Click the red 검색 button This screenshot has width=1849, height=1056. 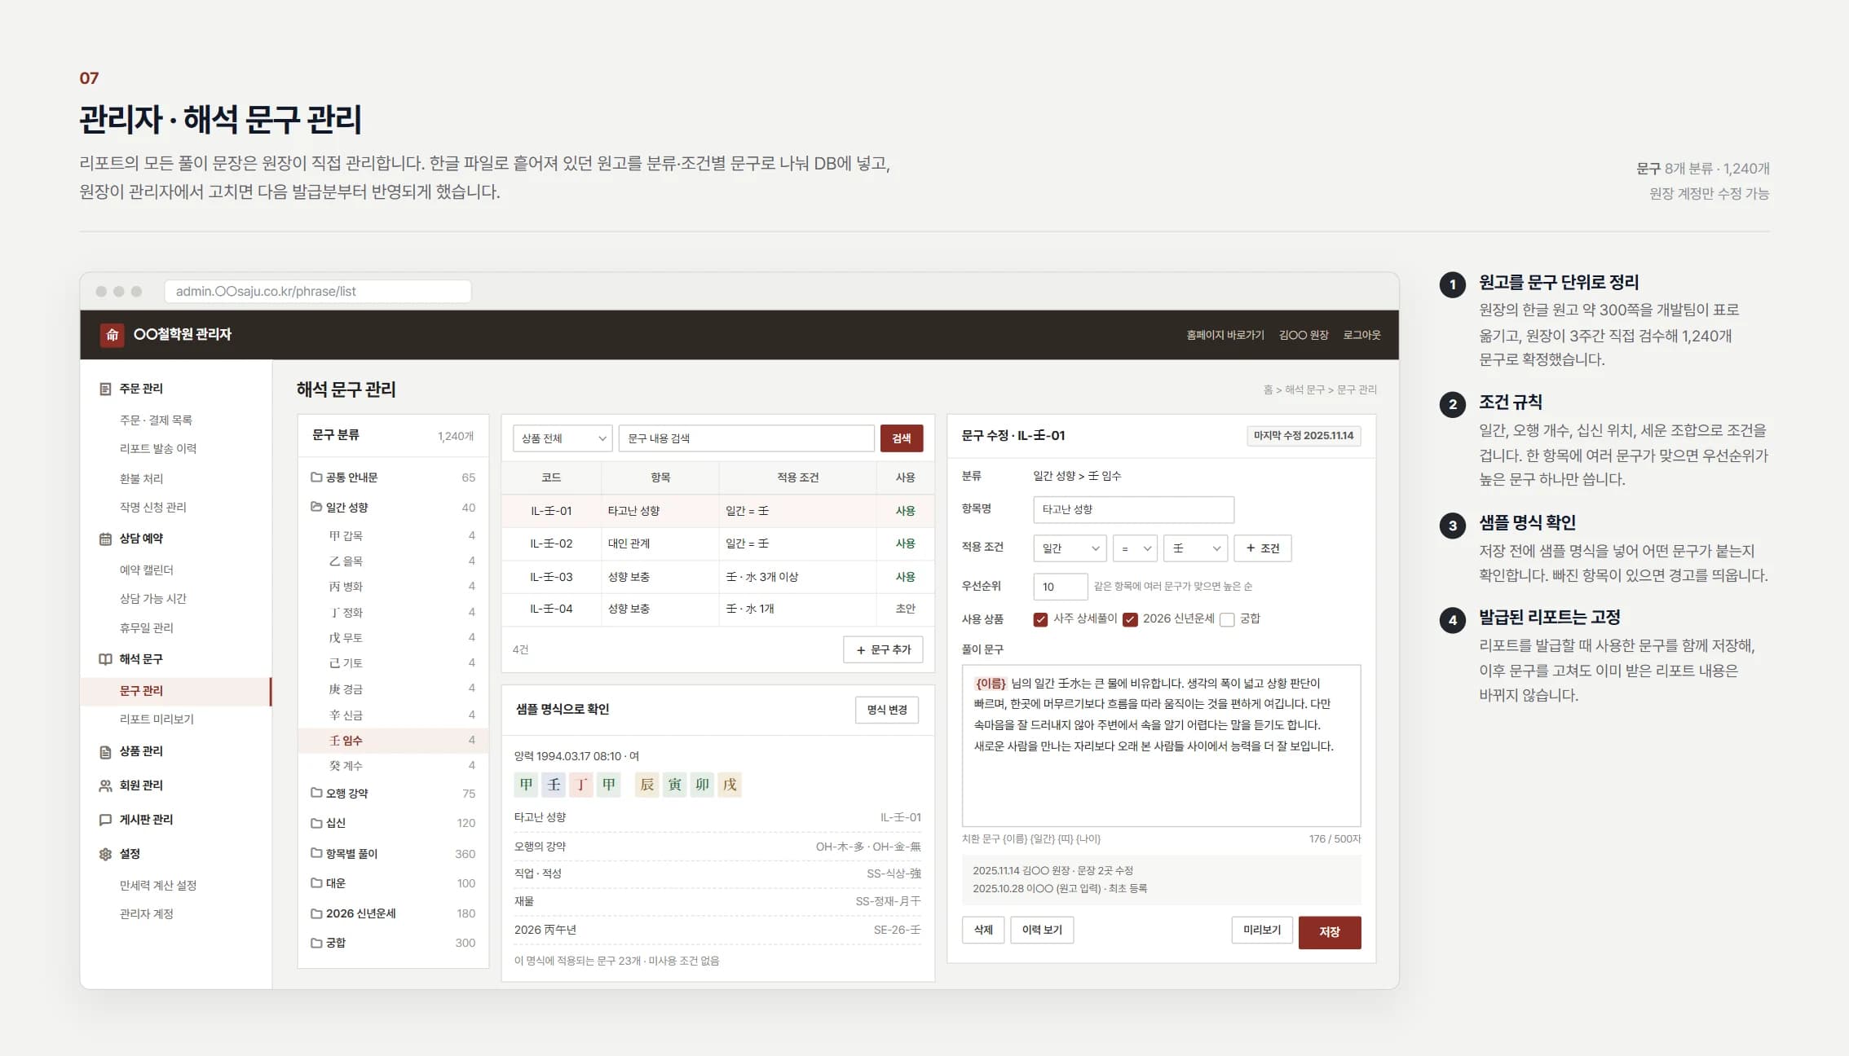902,438
